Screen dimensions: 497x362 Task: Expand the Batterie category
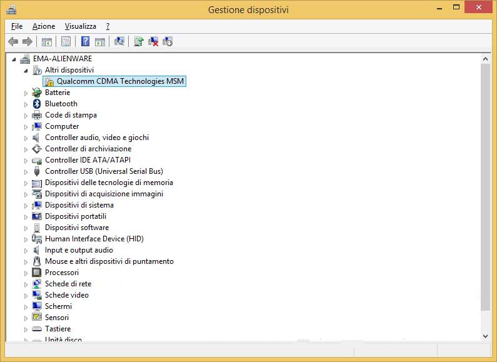click(x=26, y=93)
